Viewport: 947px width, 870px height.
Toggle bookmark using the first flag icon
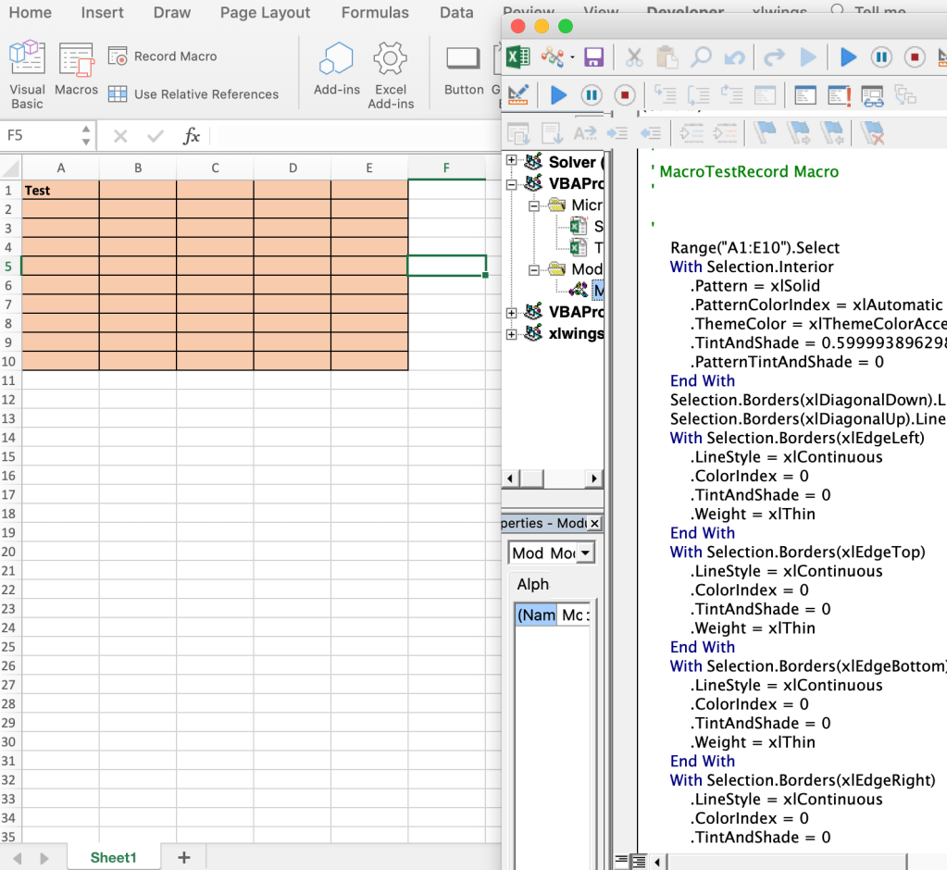765,133
